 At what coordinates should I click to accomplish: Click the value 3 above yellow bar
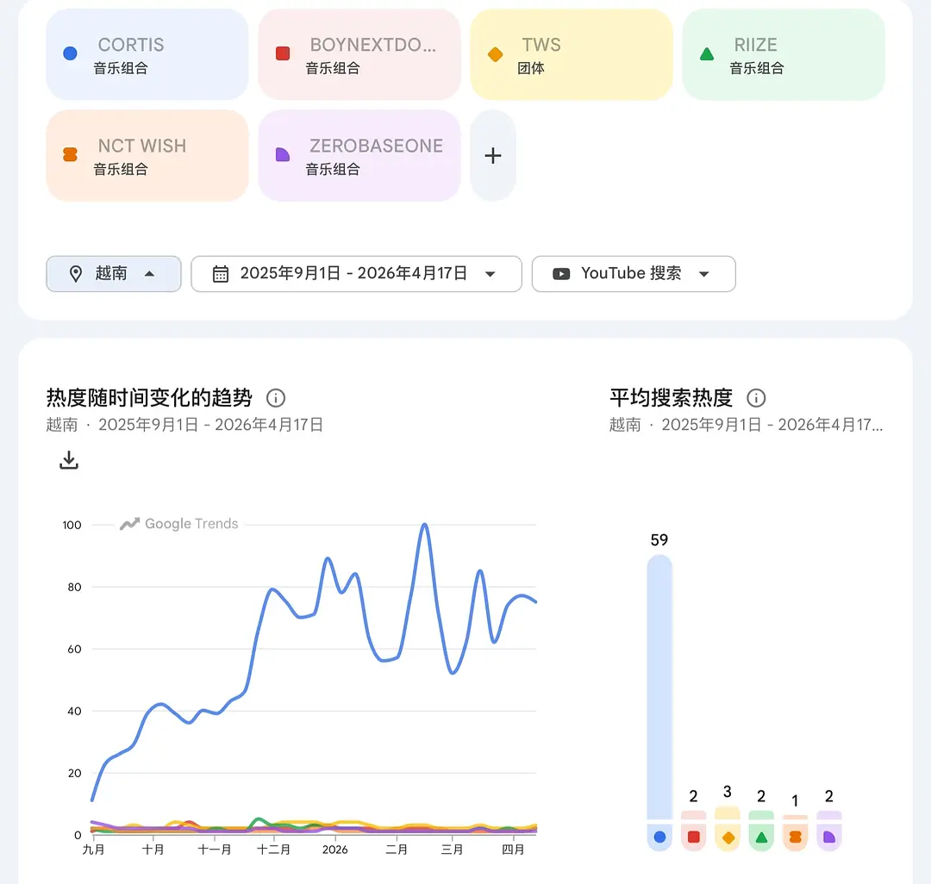(728, 792)
